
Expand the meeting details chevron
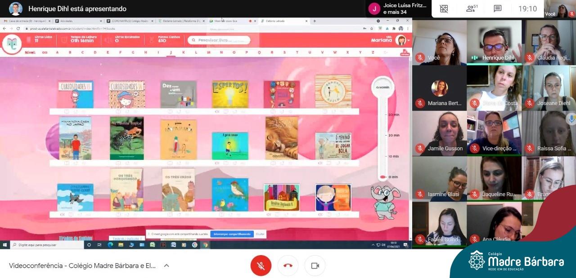[166, 265]
